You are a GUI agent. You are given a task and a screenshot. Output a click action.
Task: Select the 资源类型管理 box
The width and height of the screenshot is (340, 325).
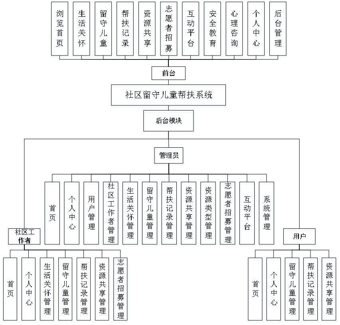pos(208,213)
